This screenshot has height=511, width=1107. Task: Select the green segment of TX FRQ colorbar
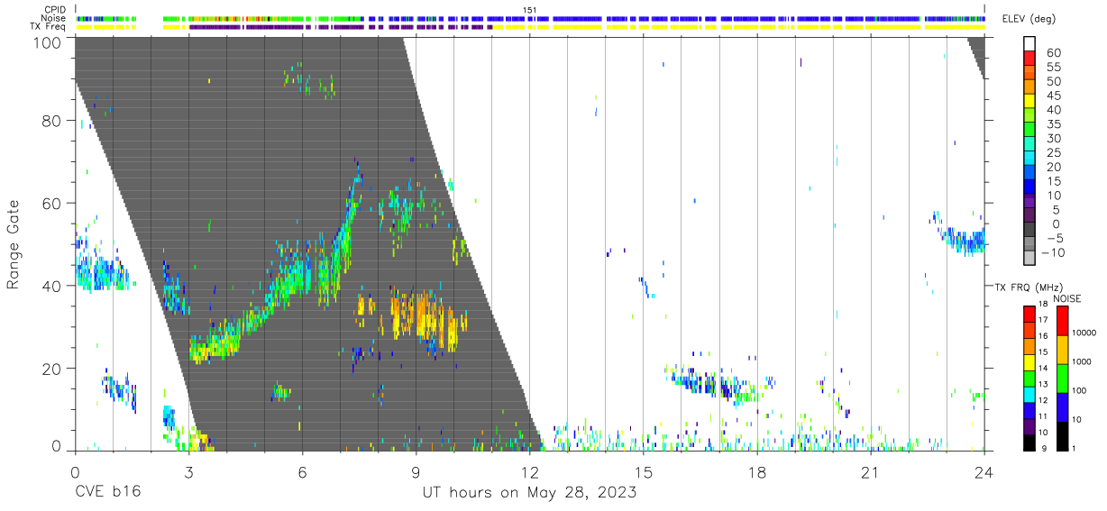1029,377
